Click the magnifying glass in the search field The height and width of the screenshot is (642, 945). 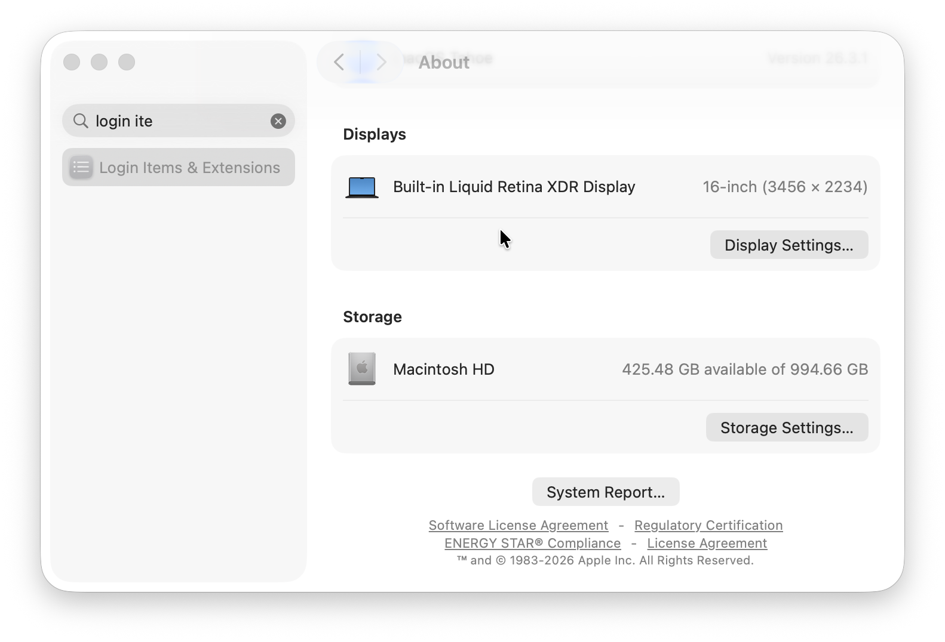(x=81, y=121)
